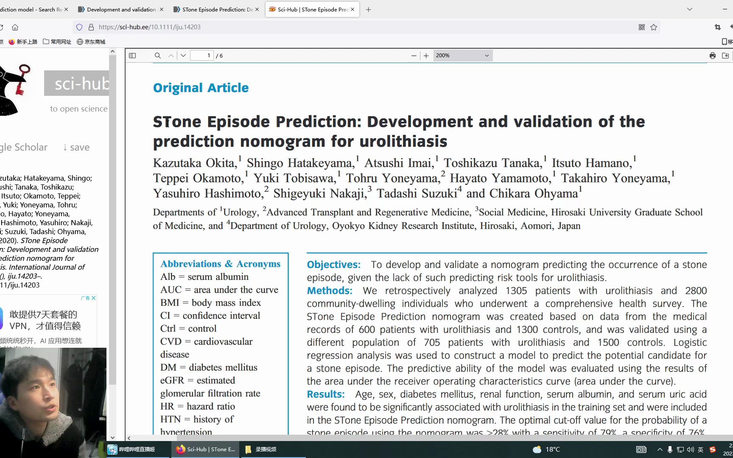This screenshot has height=458, width=733.
Task: Download the PDF file
Action: [x=725, y=56]
